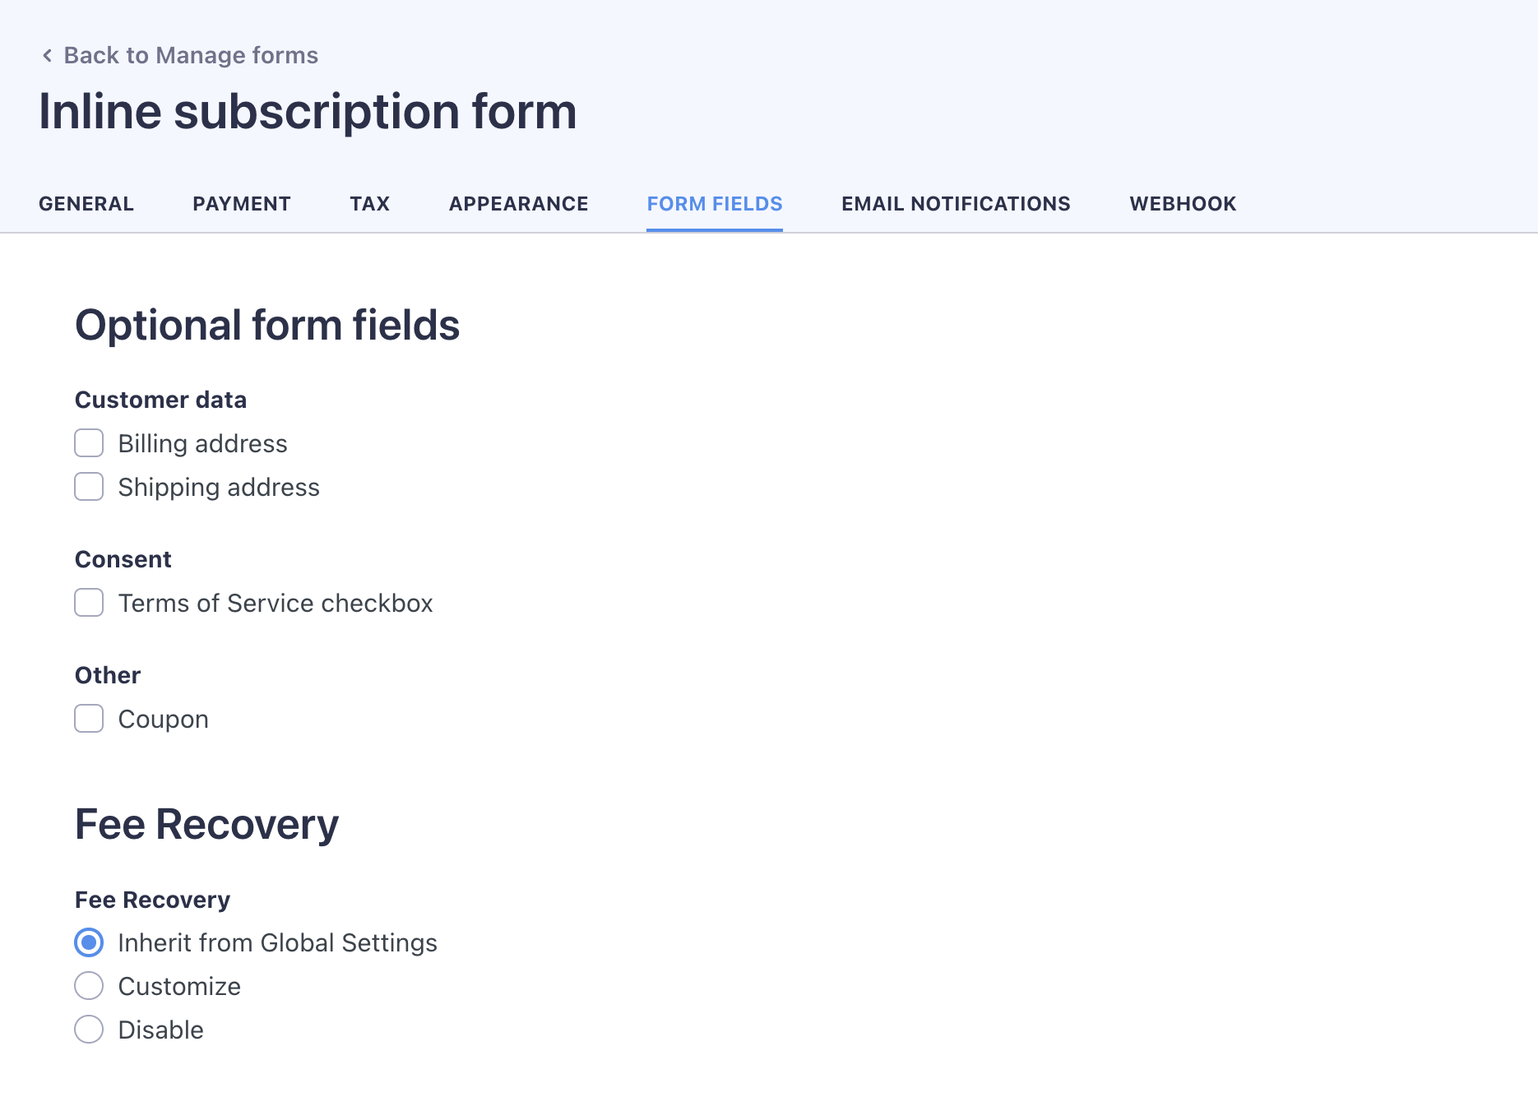Enable the Terms of Service checkbox
The height and width of the screenshot is (1097, 1538).
coord(89,603)
